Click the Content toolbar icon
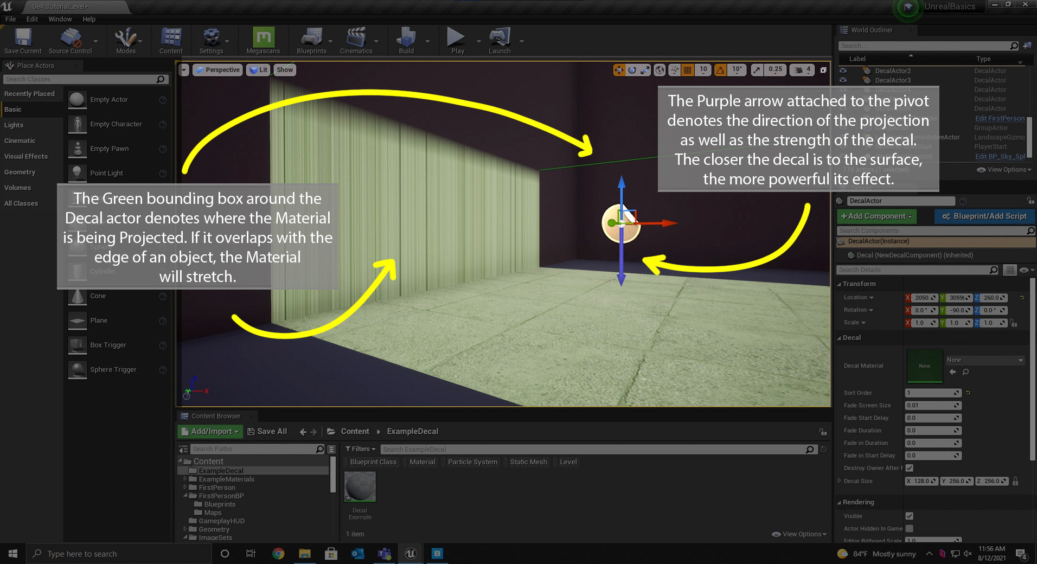Image resolution: width=1037 pixels, height=564 pixels. click(171, 41)
